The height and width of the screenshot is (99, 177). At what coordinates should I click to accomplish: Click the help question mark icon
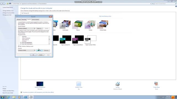(x=176, y=6)
